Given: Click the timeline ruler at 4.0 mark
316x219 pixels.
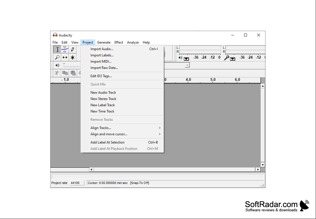Looking at the screenshot, I should point(188,80).
